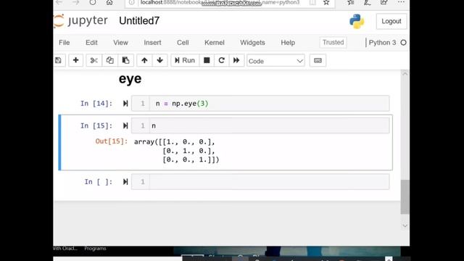Image resolution: width=464 pixels, height=261 pixels.
Task: Click the array output text
Action: [177, 151]
